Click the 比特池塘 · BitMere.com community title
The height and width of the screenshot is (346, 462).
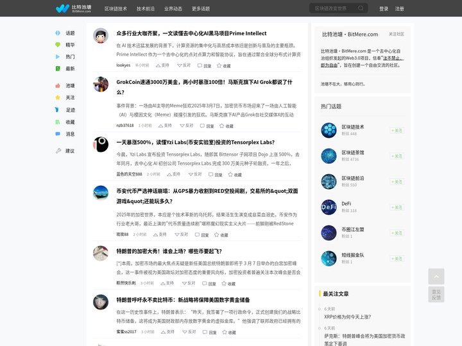coord(350,34)
